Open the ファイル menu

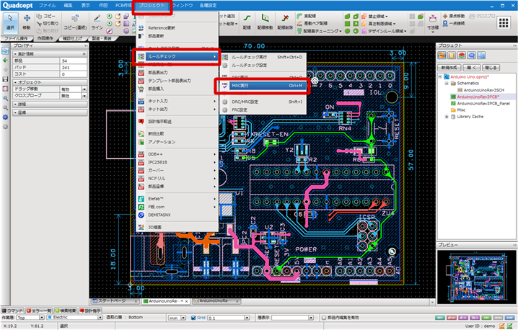click(47, 6)
